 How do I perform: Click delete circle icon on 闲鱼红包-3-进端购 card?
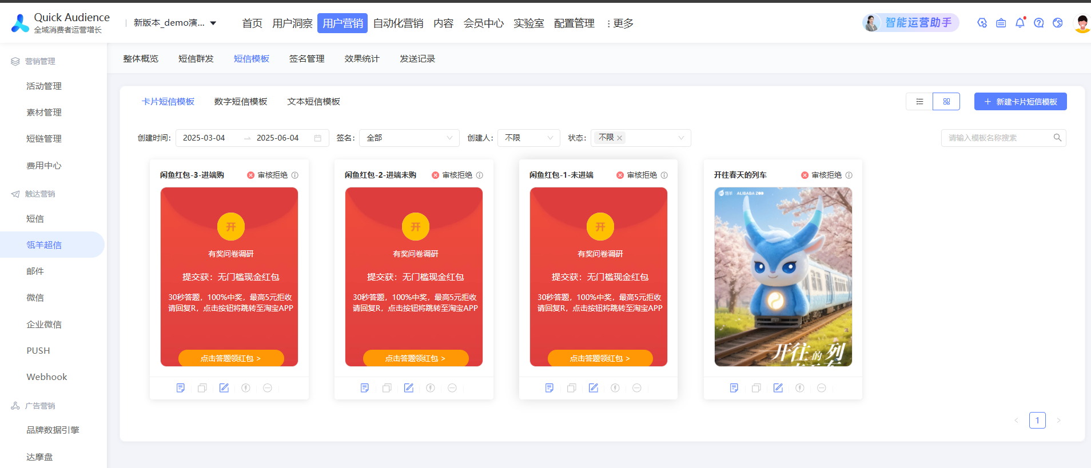(268, 388)
